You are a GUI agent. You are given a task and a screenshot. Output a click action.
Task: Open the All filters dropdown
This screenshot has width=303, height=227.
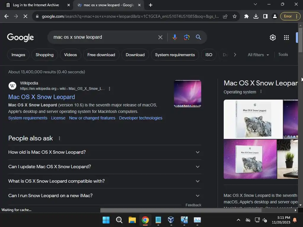(x=258, y=55)
